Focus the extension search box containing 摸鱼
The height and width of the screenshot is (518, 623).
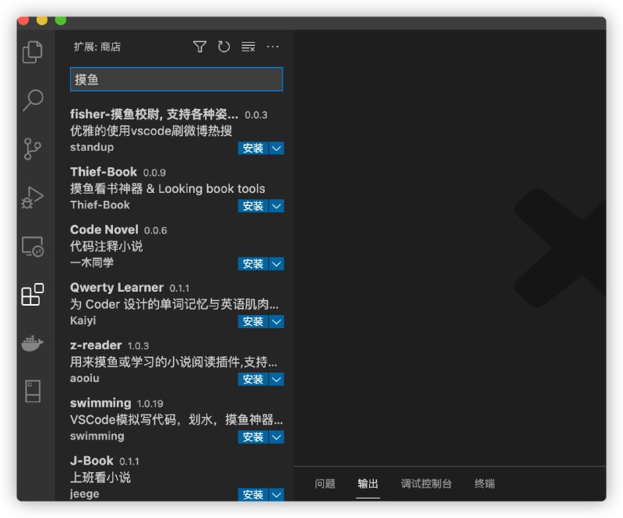pos(177,79)
